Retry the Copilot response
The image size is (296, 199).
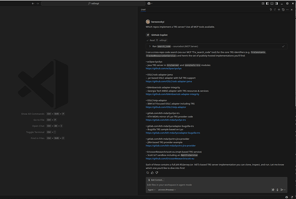click(148, 172)
